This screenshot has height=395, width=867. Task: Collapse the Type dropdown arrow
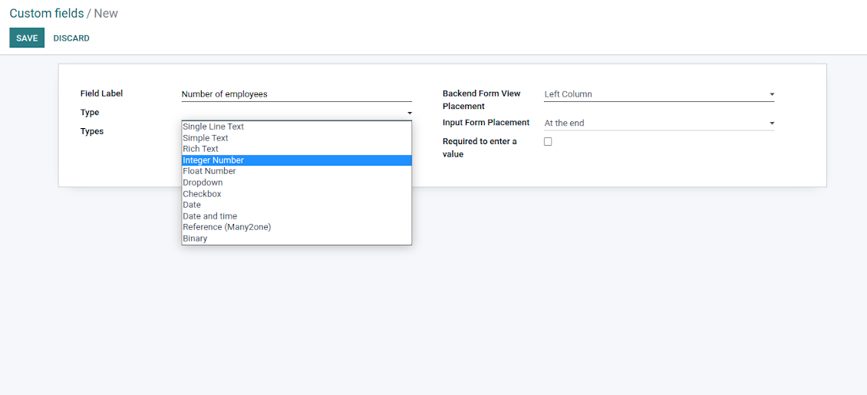click(x=410, y=114)
